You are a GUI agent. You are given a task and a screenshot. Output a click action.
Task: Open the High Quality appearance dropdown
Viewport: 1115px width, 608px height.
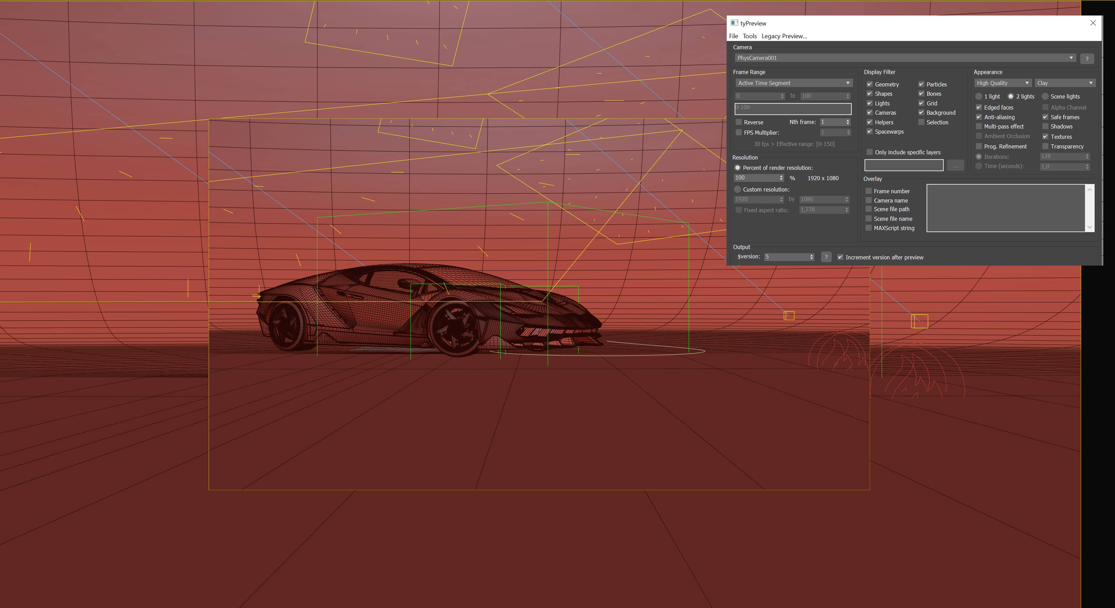point(1002,83)
